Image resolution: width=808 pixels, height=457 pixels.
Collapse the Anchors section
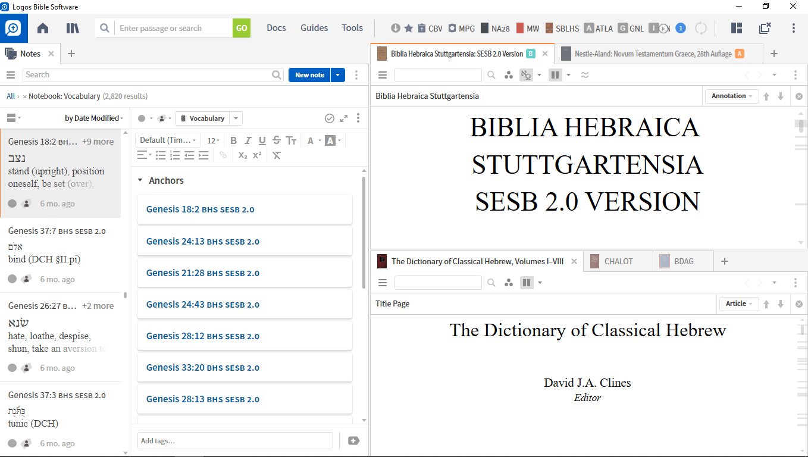pyautogui.click(x=140, y=180)
